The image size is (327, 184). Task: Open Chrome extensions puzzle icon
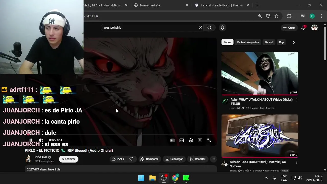point(289,16)
